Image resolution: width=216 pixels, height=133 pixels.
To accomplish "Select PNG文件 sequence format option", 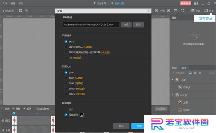I will [66, 52].
